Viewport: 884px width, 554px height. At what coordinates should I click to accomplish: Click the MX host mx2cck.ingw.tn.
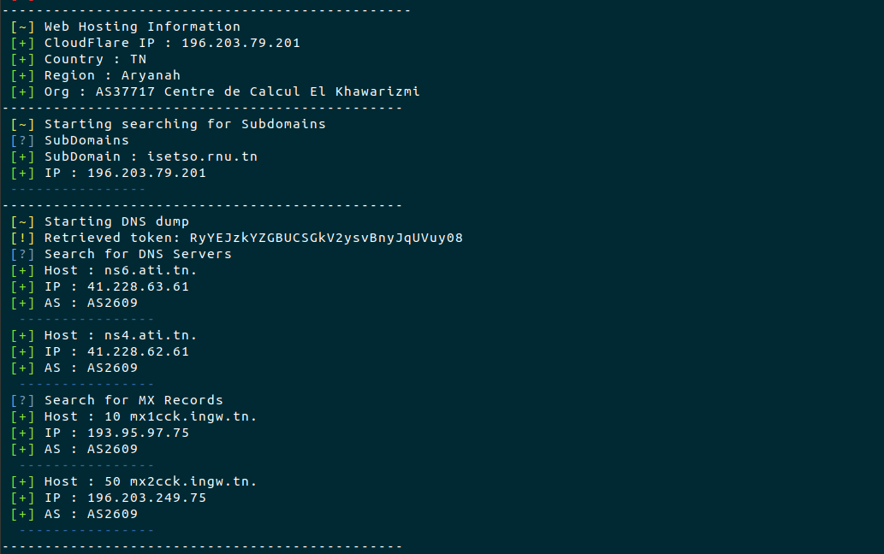pos(193,481)
